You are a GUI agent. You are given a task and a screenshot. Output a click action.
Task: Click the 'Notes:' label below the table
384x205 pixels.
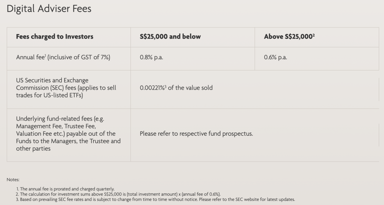(x=13, y=180)
